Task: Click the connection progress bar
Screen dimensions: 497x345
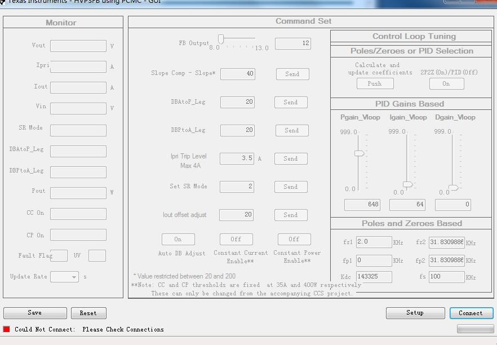Action: (476, 329)
